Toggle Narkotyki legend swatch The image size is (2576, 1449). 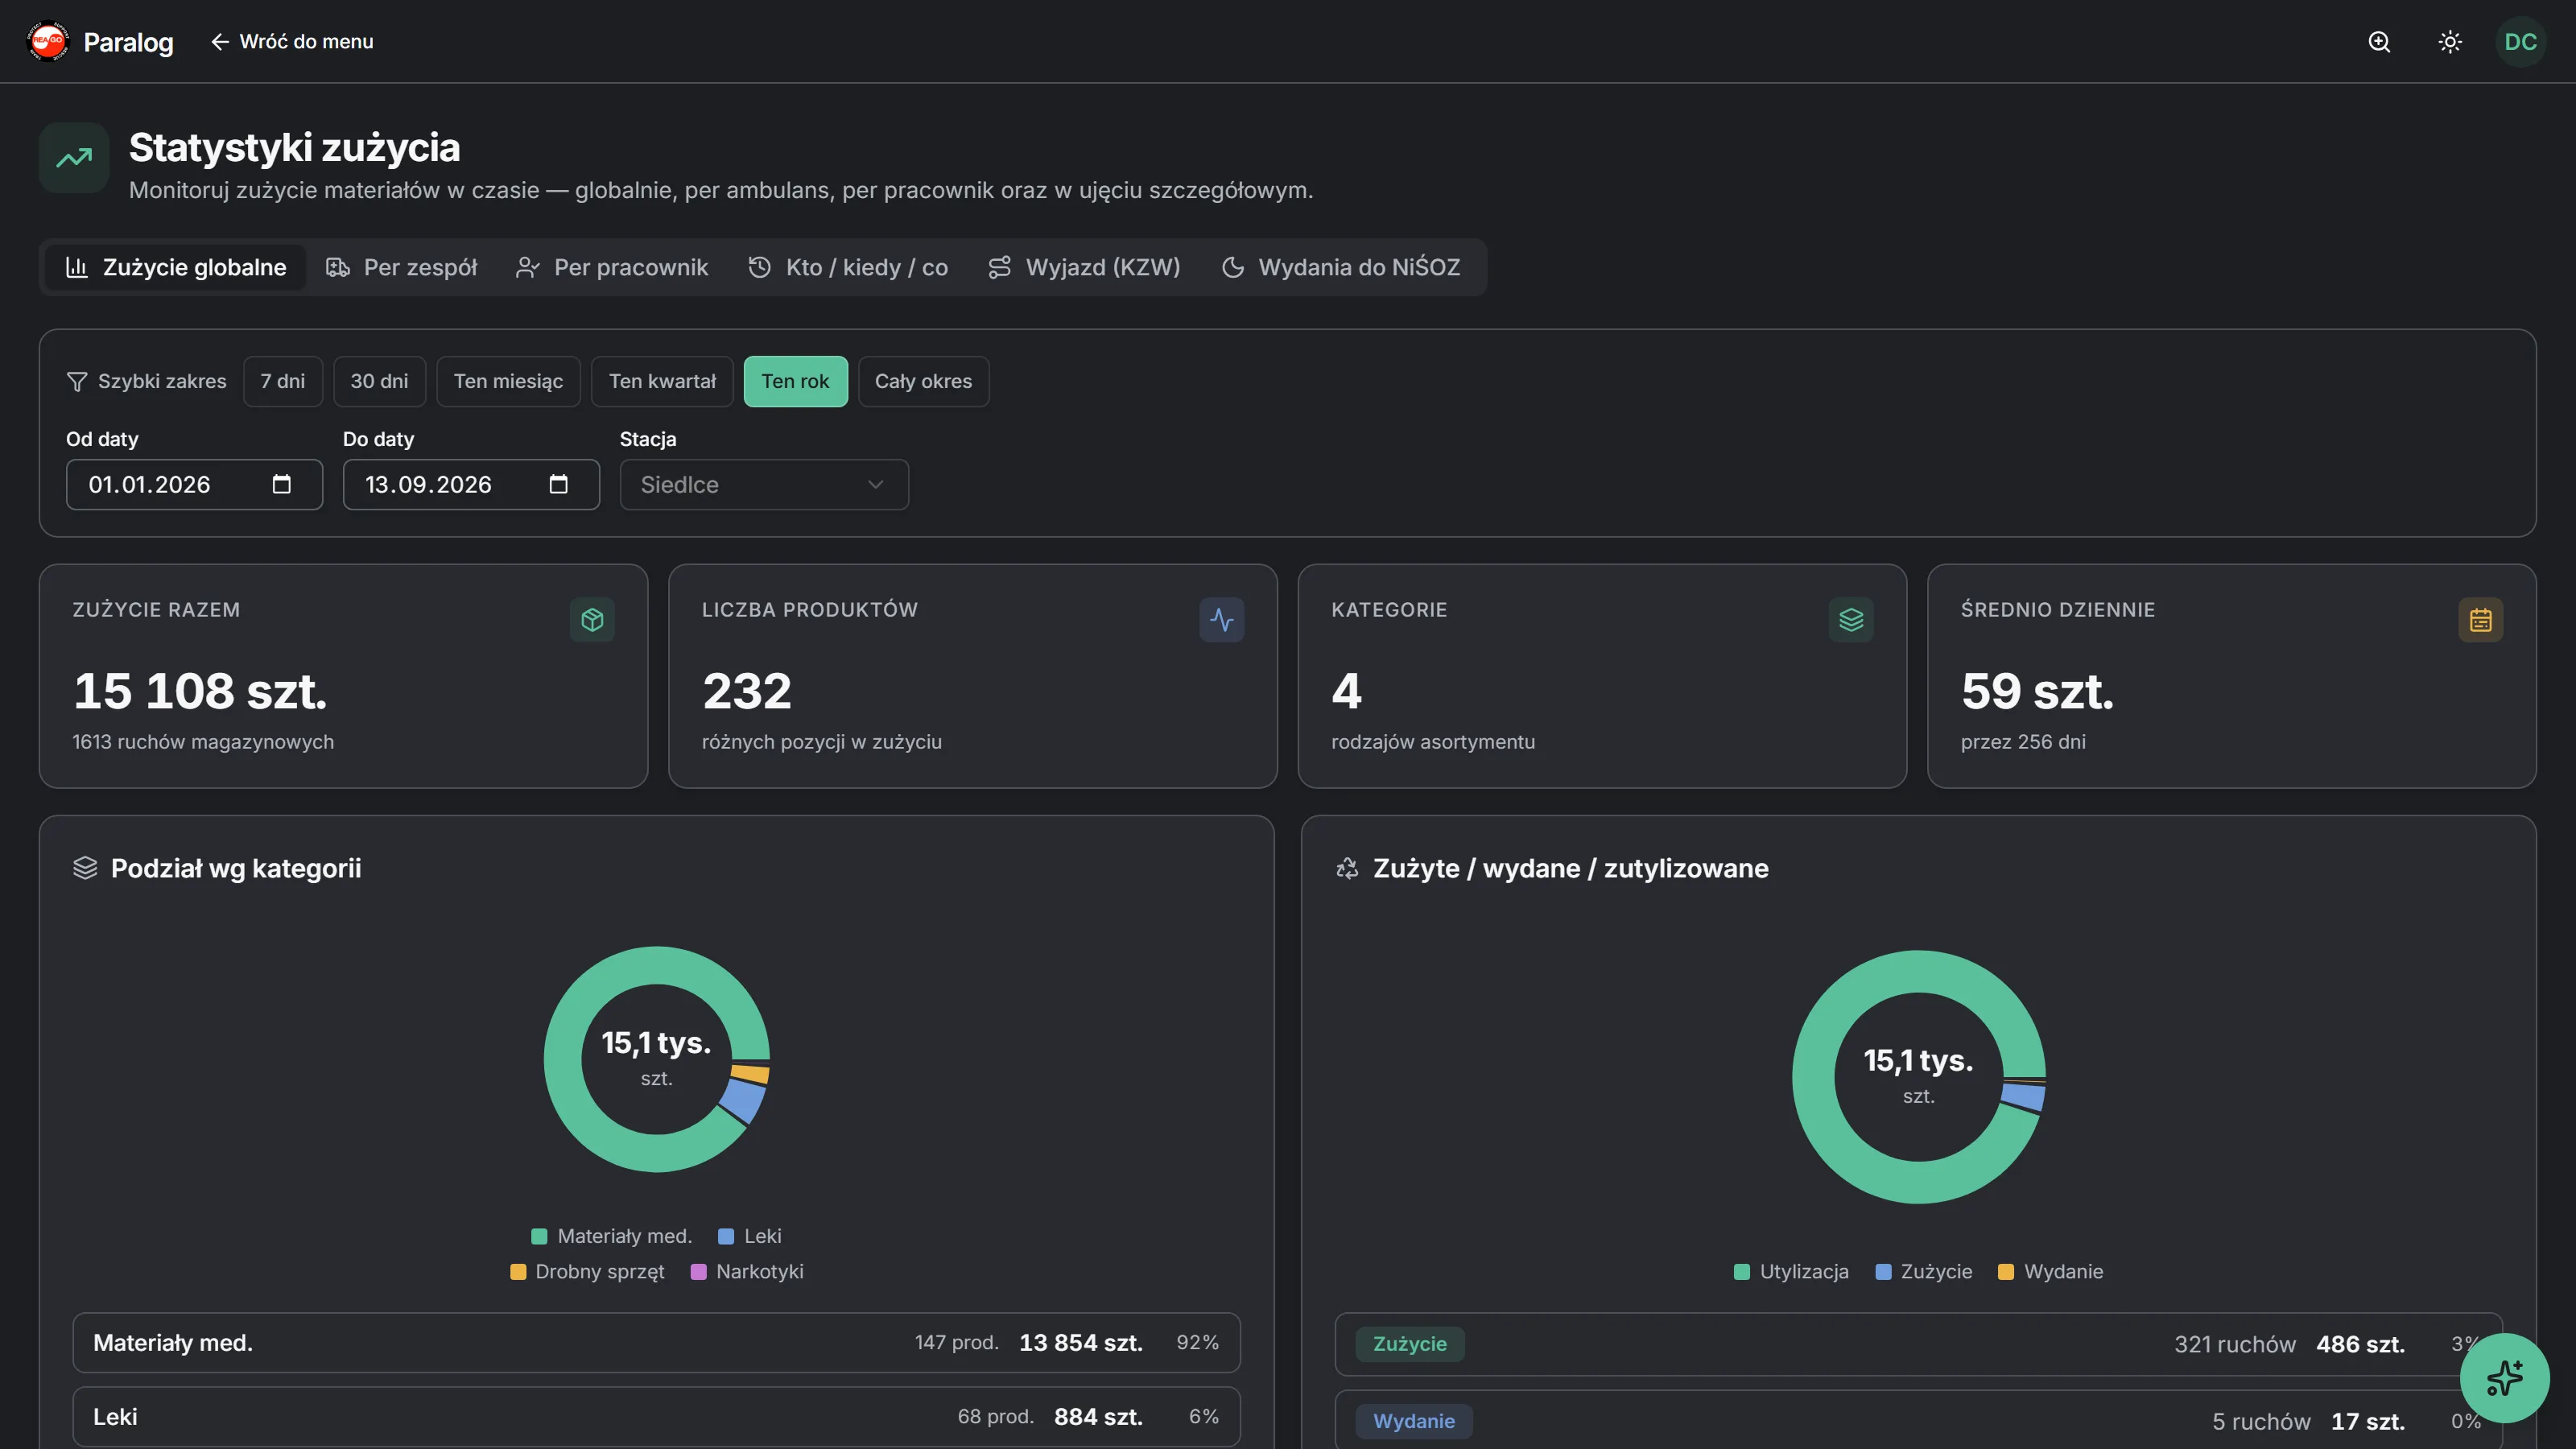[x=698, y=1272]
